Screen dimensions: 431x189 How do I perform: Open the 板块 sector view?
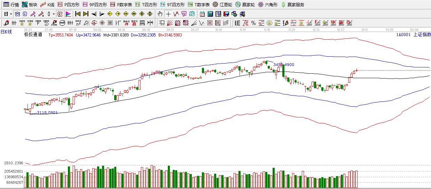(x=29, y=5)
